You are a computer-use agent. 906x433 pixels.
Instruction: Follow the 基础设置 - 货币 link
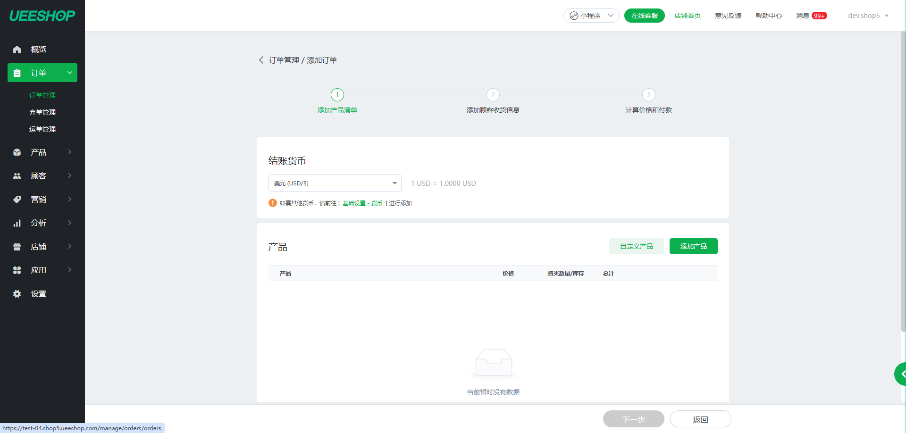pyautogui.click(x=362, y=203)
